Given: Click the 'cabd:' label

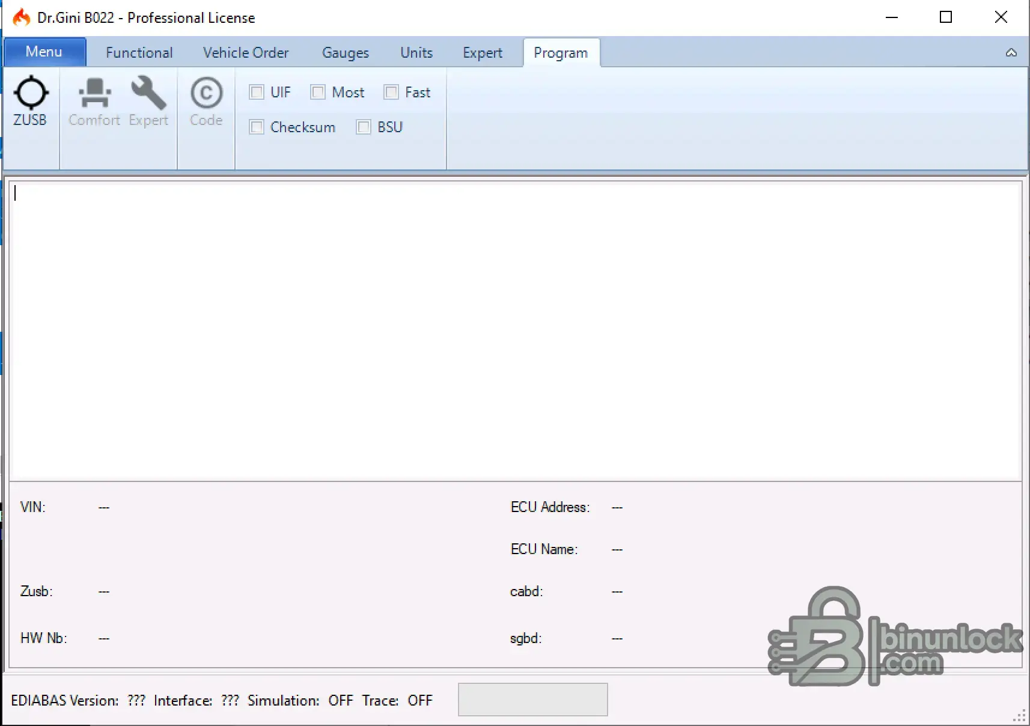Looking at the screenshot, I should point(526,591).
